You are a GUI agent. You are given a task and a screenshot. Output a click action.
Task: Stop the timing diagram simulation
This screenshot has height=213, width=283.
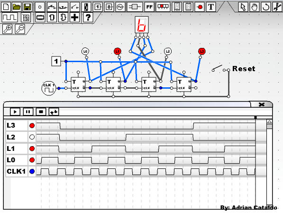[x=41, y=112]
